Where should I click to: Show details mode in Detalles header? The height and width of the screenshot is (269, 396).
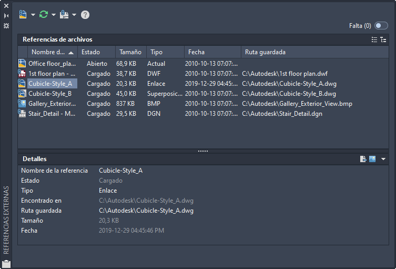(363, 159)
